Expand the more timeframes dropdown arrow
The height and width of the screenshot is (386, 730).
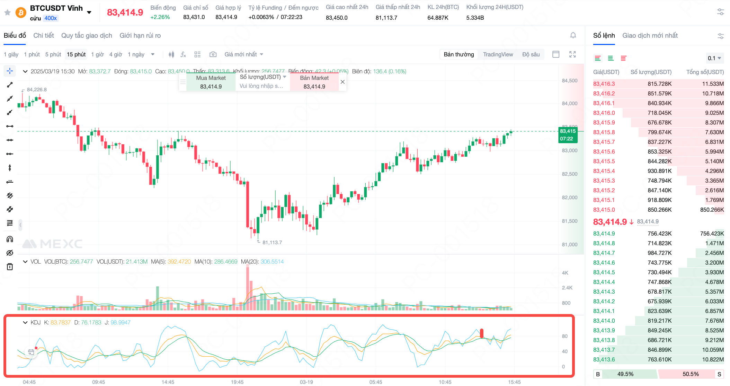click(x=153, y=54)
